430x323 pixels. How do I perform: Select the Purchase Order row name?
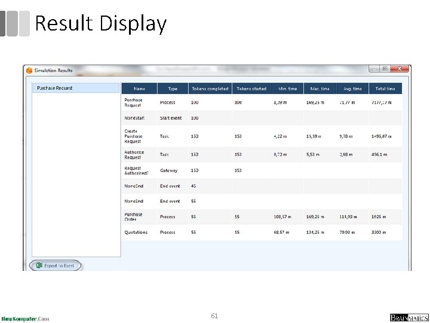133,217
